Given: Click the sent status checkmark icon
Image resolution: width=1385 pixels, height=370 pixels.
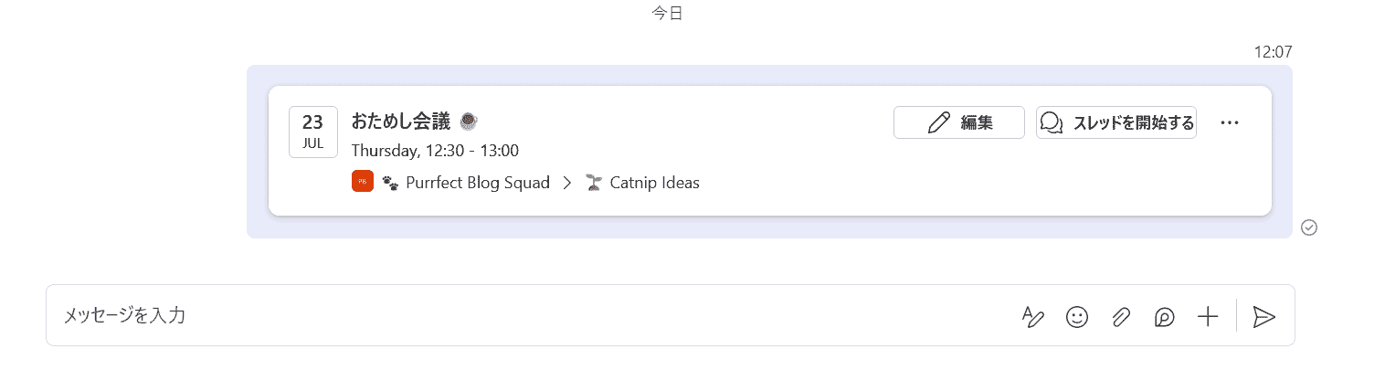Looking at the screenshot, I should [x=1308, y=227].
